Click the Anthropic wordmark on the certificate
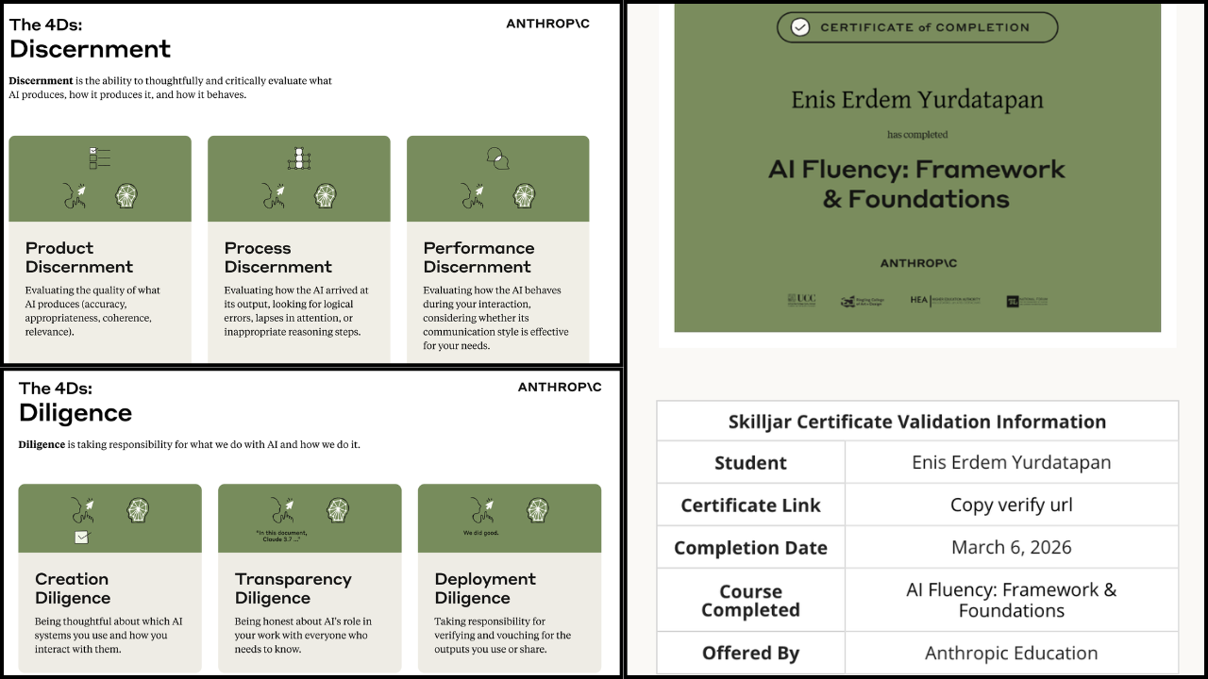This screenshot has height=679, width=1208. tap(918, 263)
